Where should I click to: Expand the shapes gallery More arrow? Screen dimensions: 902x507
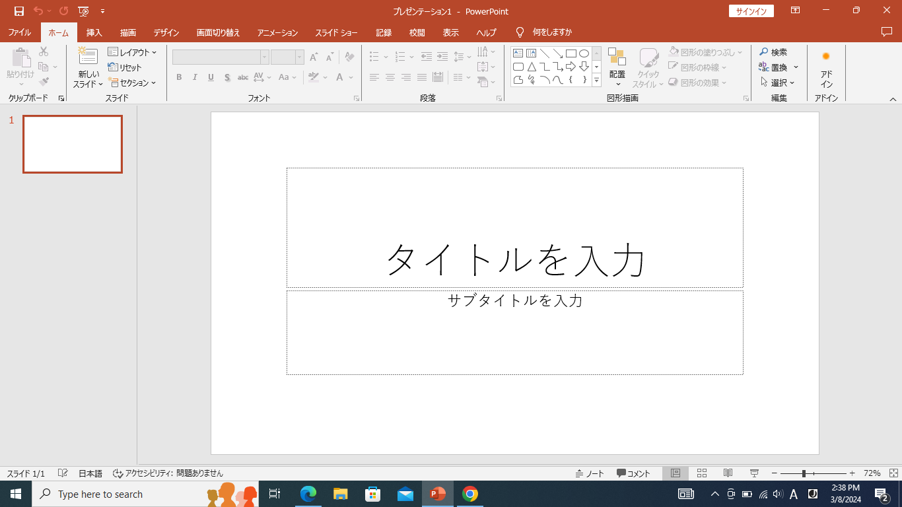(x=596, y=81)
